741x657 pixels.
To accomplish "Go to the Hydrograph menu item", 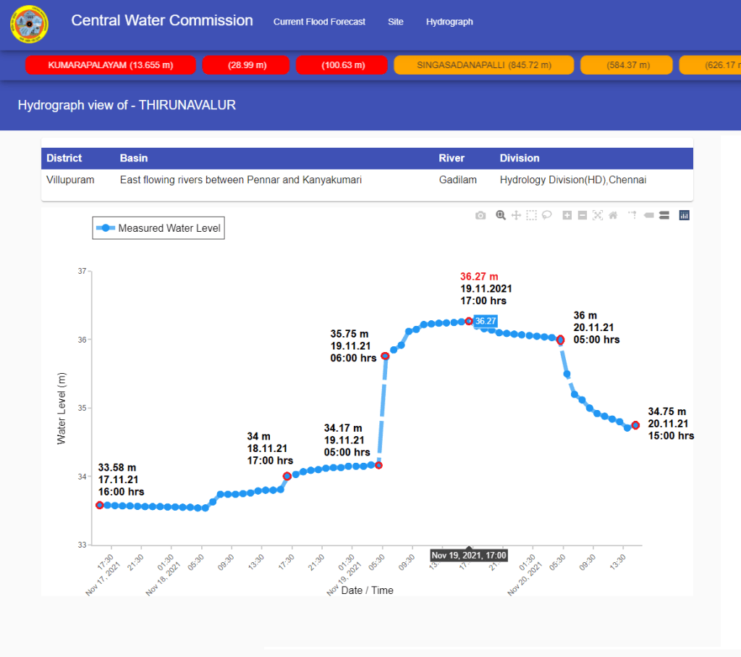I will (449, 22).
